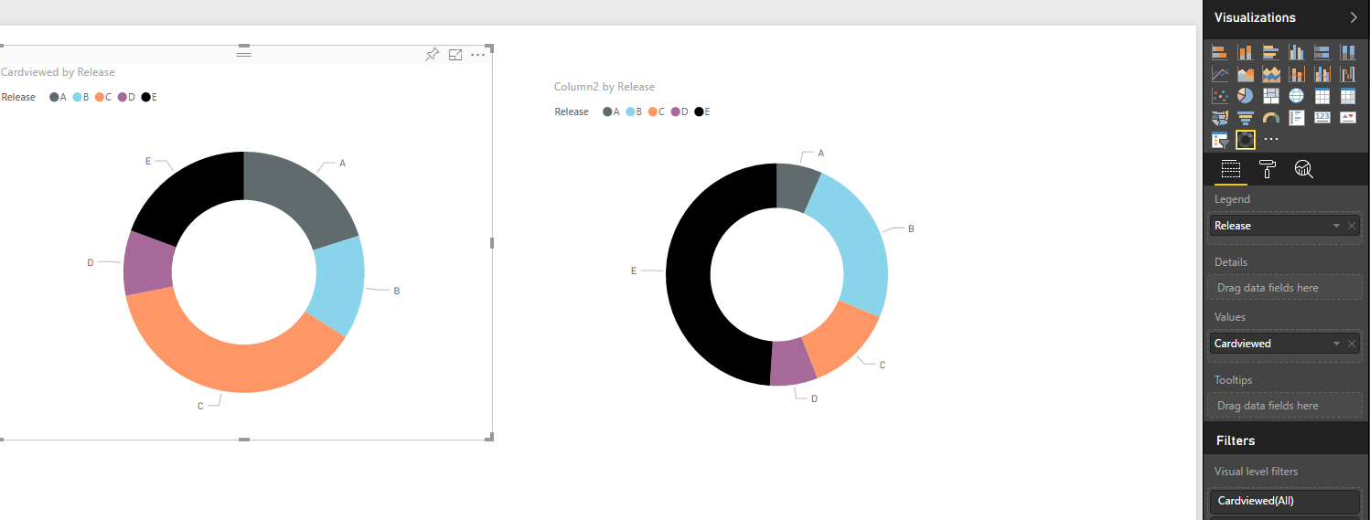
Task: Select the Clustered bar chart visual
Action: pos(1270,52)
